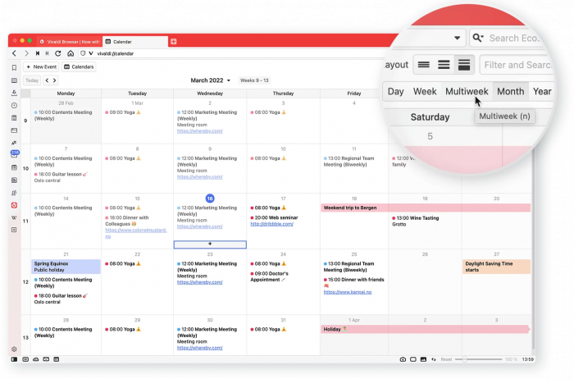Screen dimensions: 574x379
Task: Open the Bookmarks panel in sidebar
Action: tap(14, 68)
